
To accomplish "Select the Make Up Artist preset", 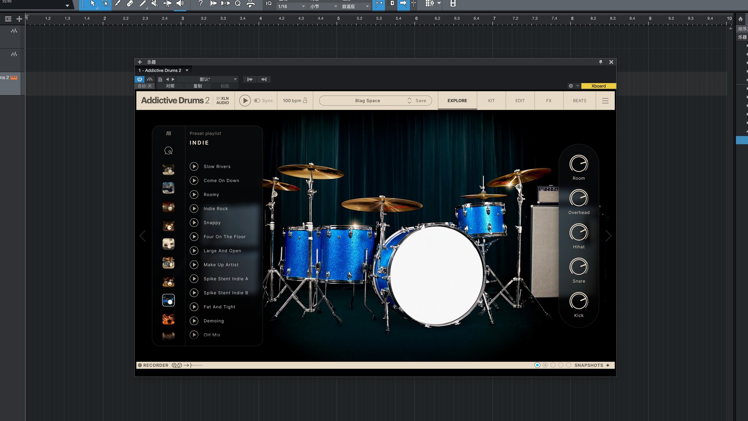I will point(221,265).
